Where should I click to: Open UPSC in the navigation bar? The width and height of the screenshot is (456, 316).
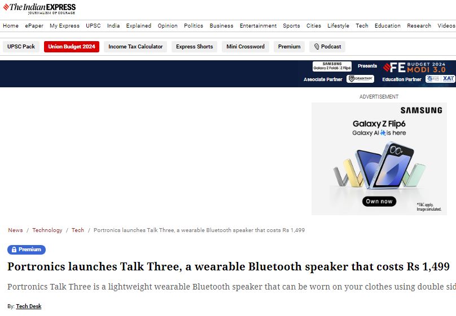pos(93,25)
